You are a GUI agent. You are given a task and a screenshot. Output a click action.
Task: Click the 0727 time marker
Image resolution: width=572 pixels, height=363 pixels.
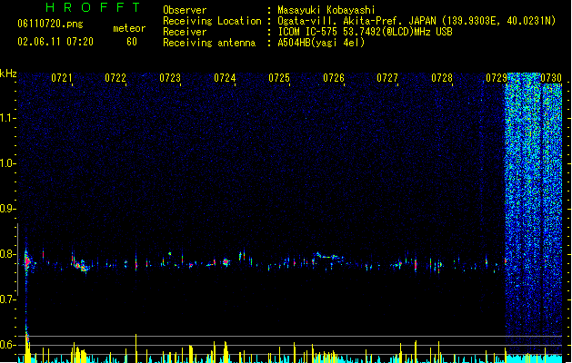387,78
